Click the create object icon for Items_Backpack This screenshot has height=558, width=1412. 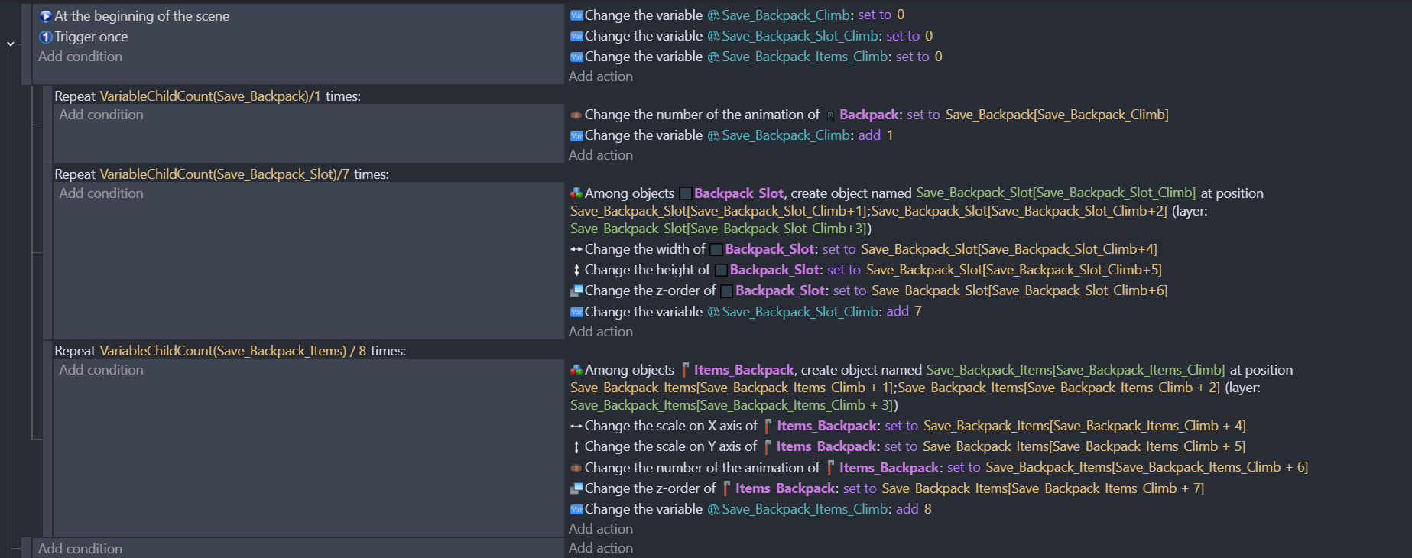click(576, 370)
